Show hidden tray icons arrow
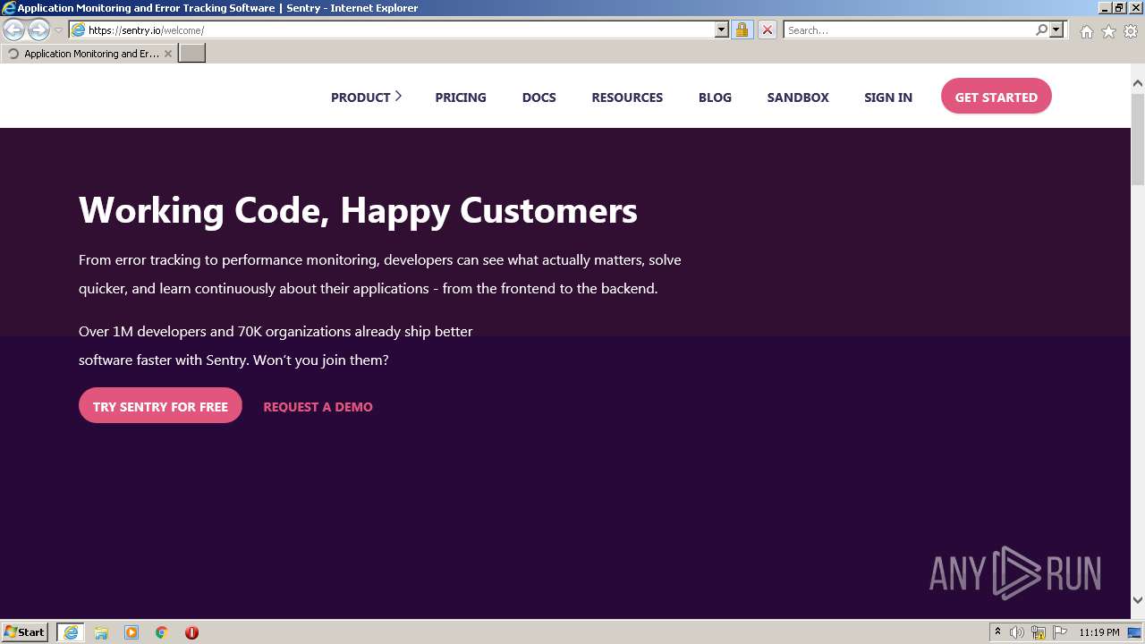This screenshot has width=1145, height=644. [998, 632]
